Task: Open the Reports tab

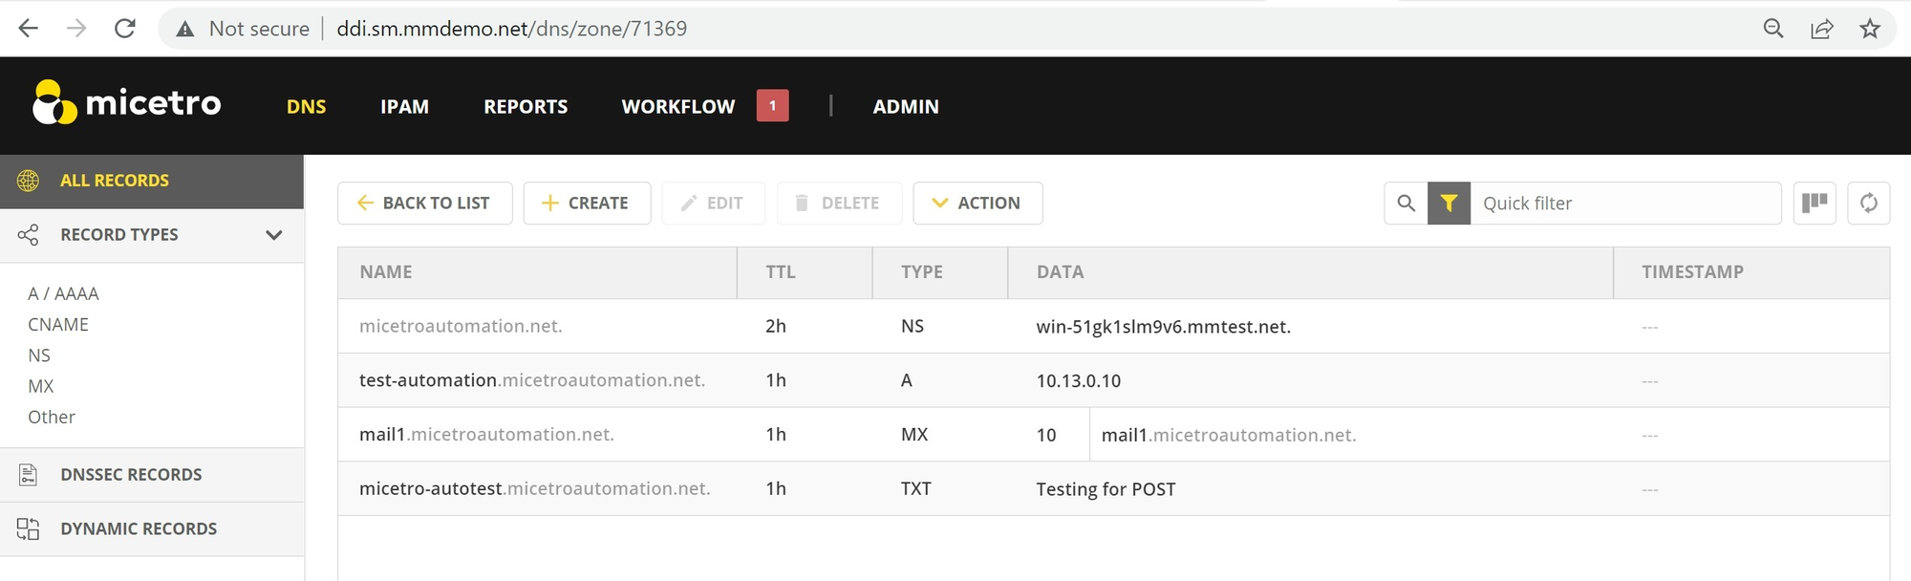Action: click(526, 106)
